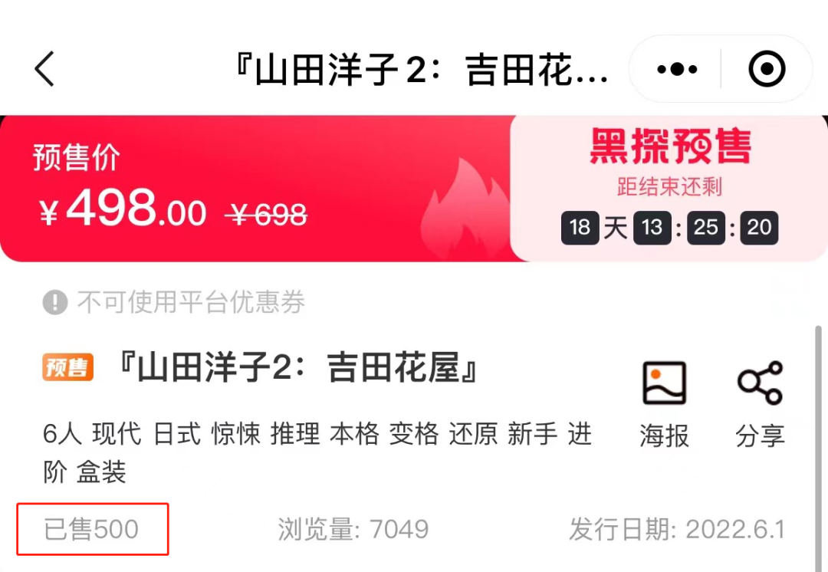
Task: Click the page title 山田洋子2:吉田花...
Action: tap(422, 69)
